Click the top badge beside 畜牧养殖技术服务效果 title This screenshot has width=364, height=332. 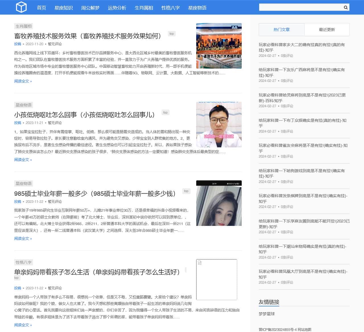[x=171, y=34]
